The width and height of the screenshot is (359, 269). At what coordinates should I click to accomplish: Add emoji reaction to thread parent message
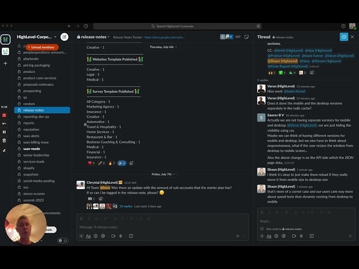(x=312, y=72)
